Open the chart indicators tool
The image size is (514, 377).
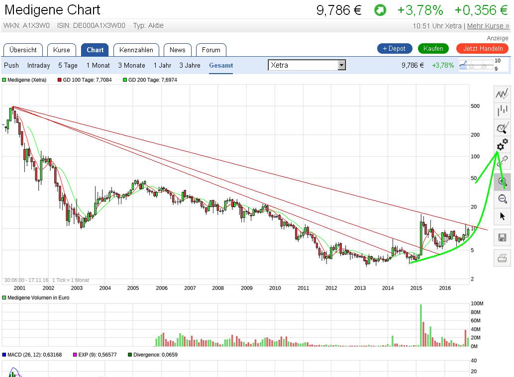pyautogui.click(x=502, y=94)
